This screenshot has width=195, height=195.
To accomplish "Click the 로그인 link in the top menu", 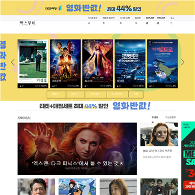I will (172, 18).
